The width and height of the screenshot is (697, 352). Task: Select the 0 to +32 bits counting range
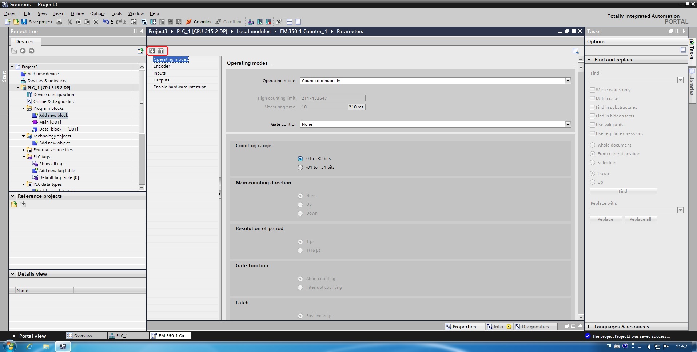pyautogui.click(x=300, y=159)
